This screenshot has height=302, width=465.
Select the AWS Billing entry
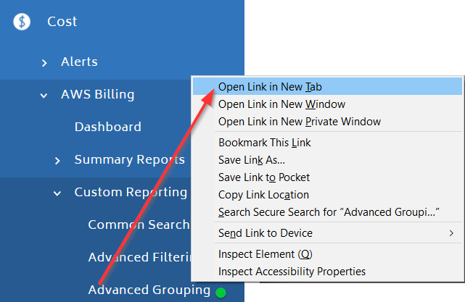(x=97, y=94)
